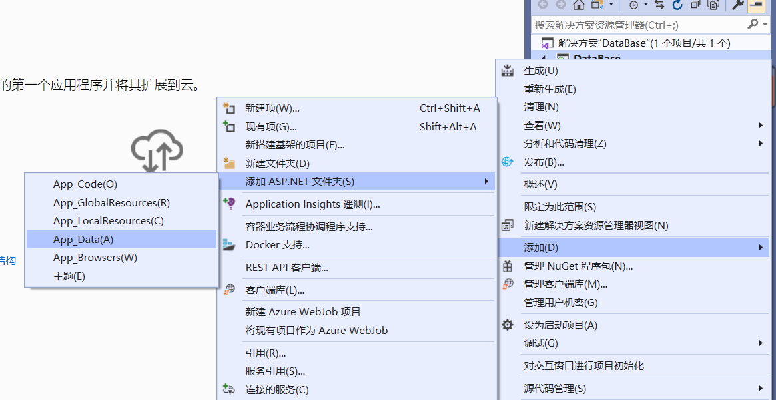The height and width of the screenshot is (400, 776).
Task: Click the 发布 globe icon
Action: point(507,162)
